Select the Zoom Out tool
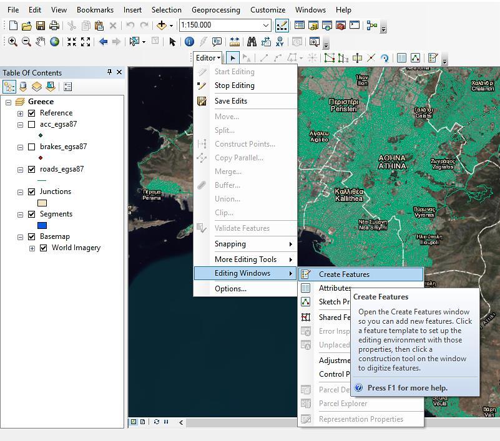 click(26, 41)
